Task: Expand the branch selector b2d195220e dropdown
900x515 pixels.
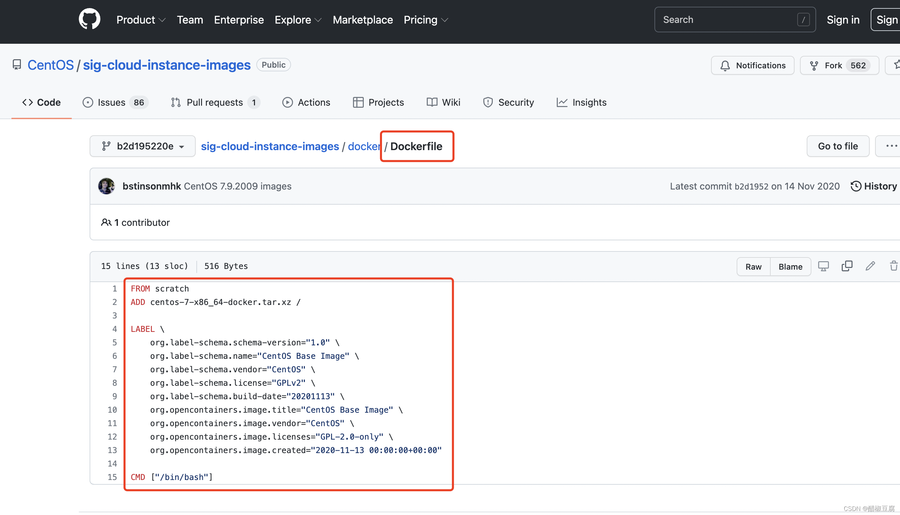Action: pyautogui.click(x=141, y=146)
